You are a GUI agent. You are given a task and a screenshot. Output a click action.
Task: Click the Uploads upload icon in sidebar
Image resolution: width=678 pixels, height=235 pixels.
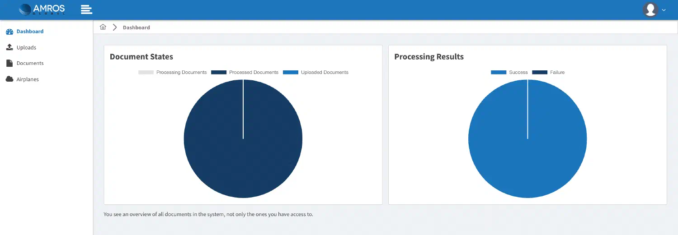[9, 47]
